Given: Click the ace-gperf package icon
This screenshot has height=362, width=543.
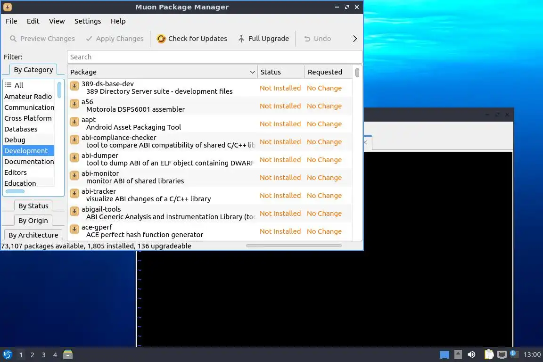Looking at the screenshot, I should tap(74, 230).
